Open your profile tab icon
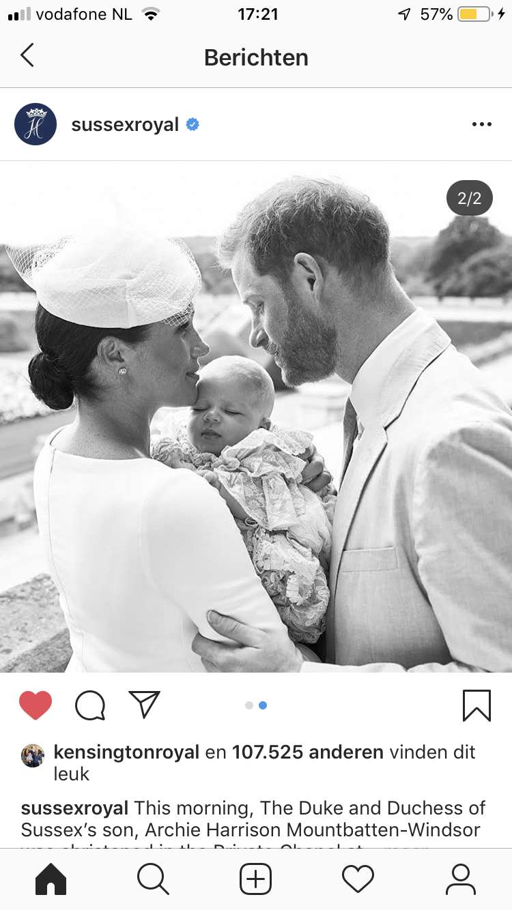Viewport: 512px width, 910px height. (461, 879)
